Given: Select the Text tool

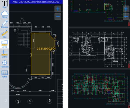Looking at the screenshot, I should click(x=5, y=4).
